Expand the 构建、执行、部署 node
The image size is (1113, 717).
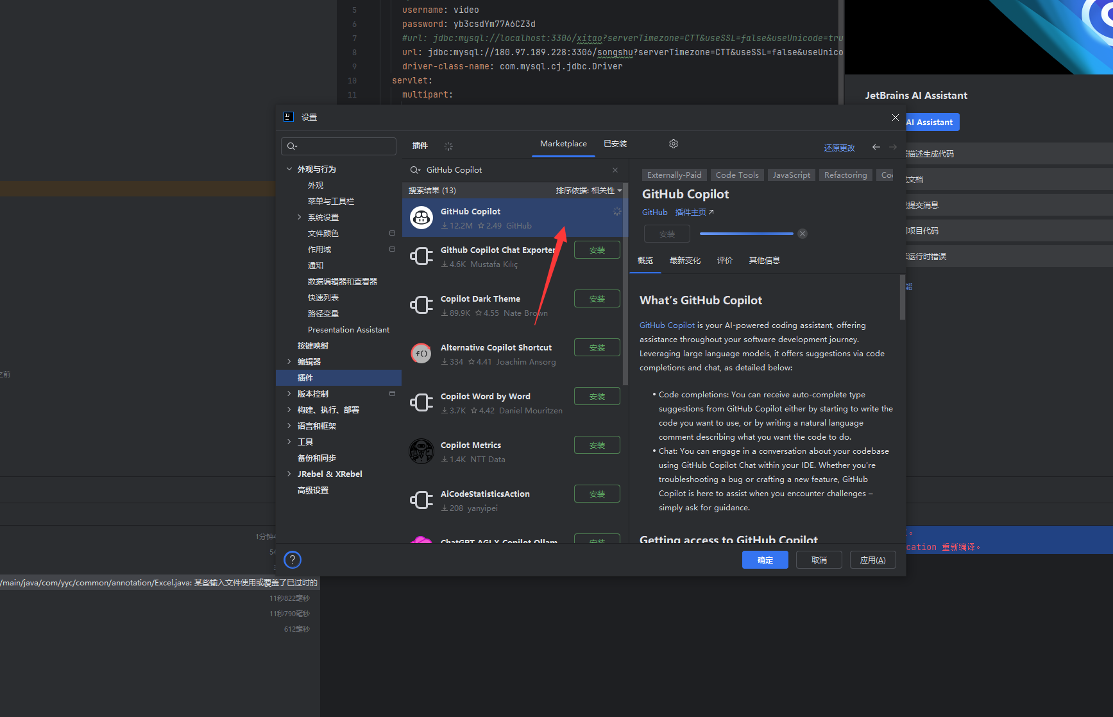(289, 410)
